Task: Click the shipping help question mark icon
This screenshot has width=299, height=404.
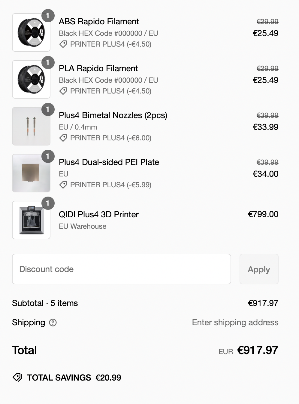Action: (53, 323)
